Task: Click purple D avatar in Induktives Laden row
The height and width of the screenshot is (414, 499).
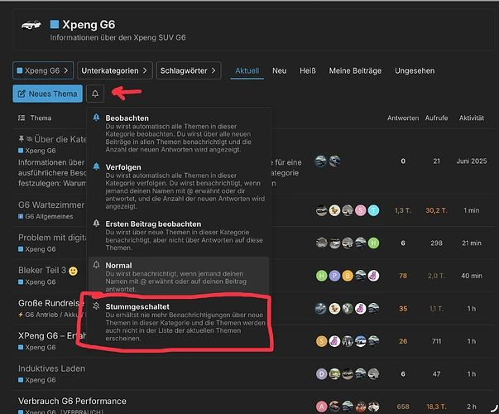Action: click(321, 374)
